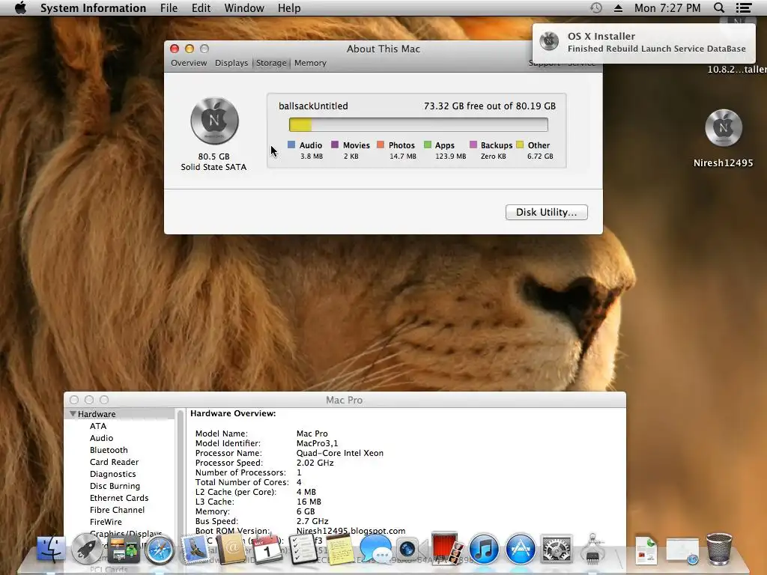Image resolution: width=767 pixels, height=575 pixels.
Task: Click the yellow Other legend swatch
Action: tap(520, 144)
